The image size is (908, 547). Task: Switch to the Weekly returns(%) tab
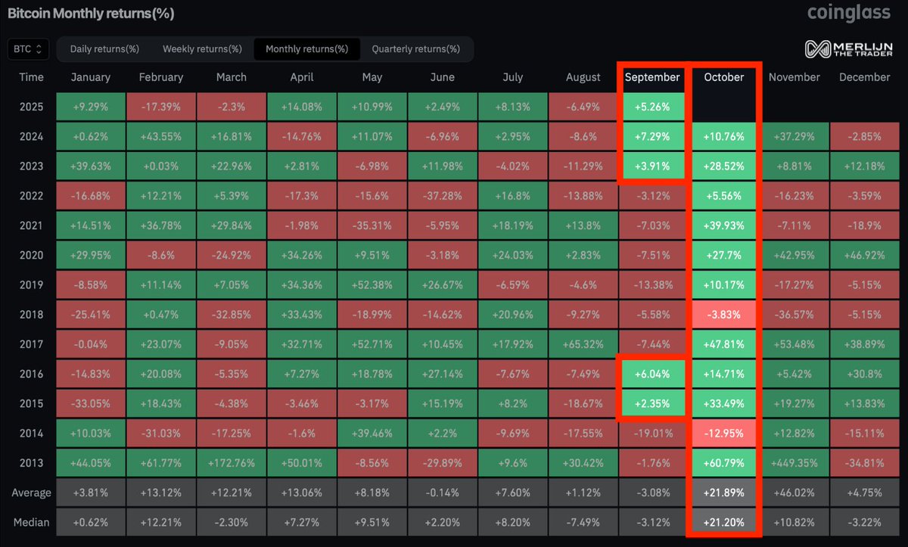tap(202, 48)
